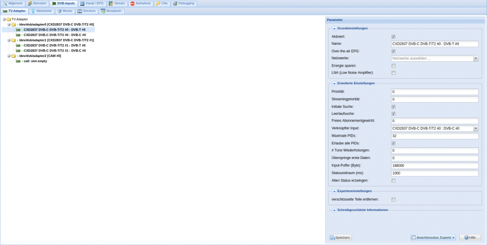Click the card icon of adapter1 DVB-C #0 frontend

pos(18,51)
